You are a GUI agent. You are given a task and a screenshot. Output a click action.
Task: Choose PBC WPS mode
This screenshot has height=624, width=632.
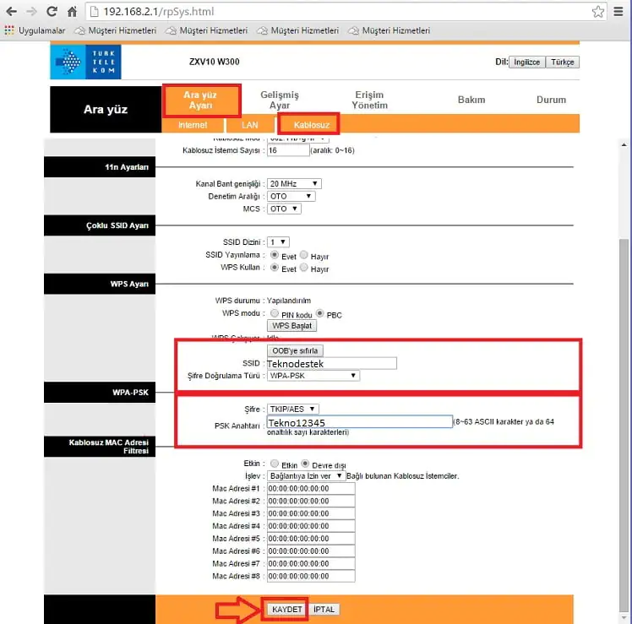pos(320,313)
